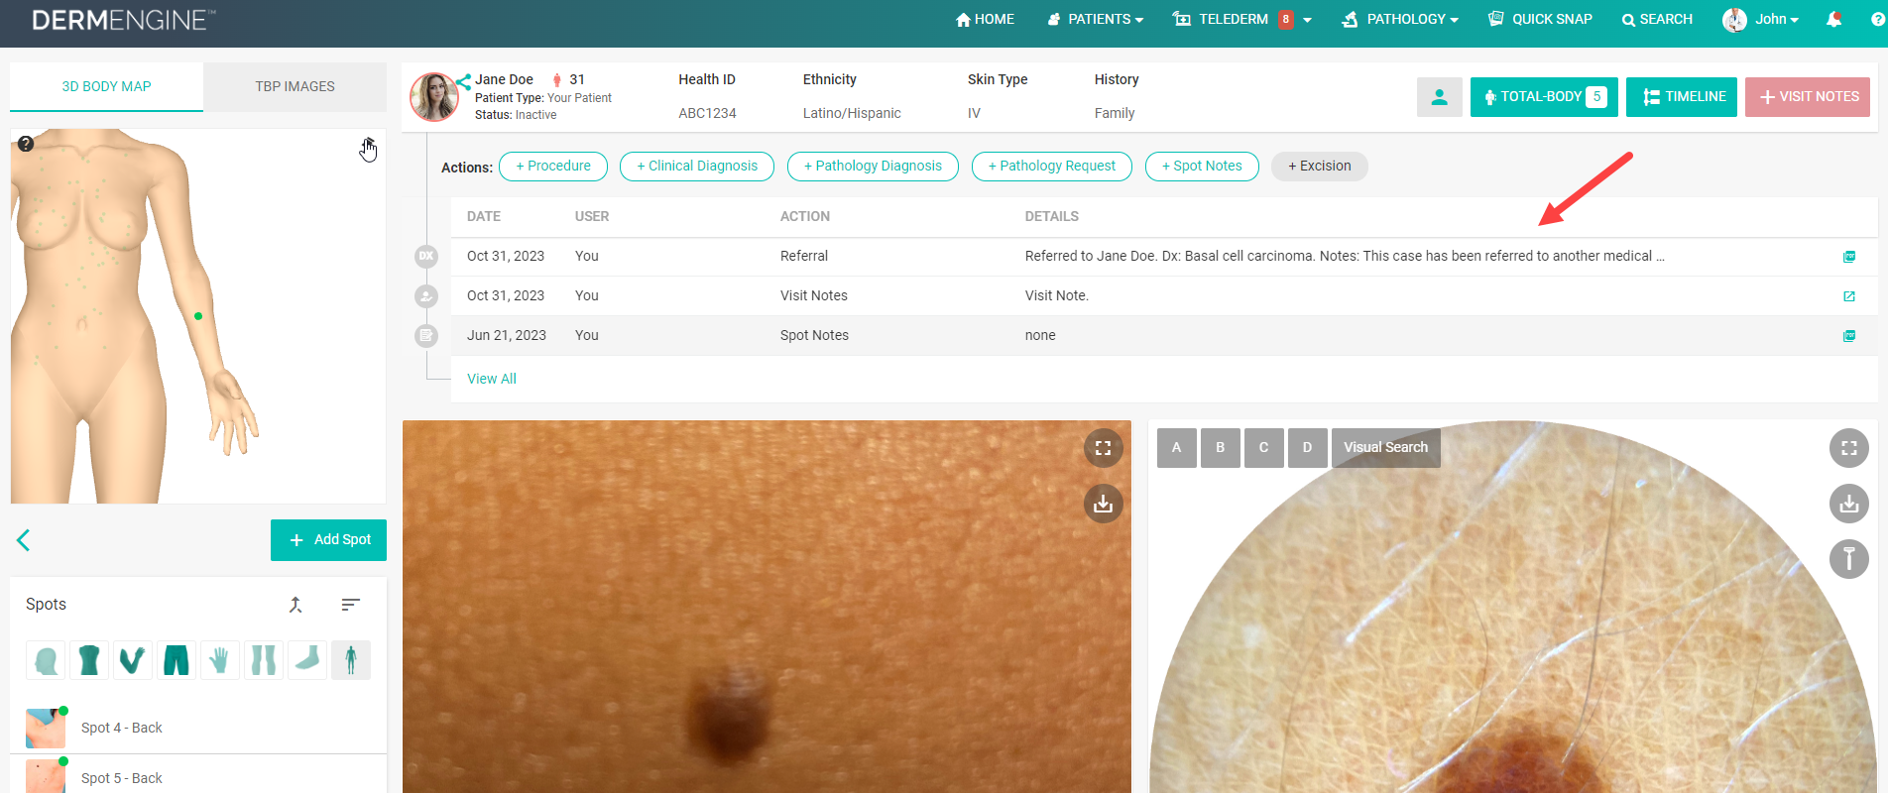1888x793 pixels.
Task: Open the Telederm dropdown menu
Action: click(1241, 19)
